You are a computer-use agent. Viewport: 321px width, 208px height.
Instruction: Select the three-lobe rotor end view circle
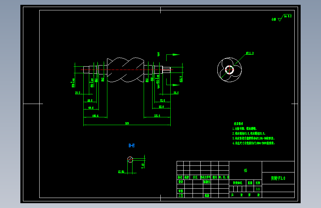230,70
